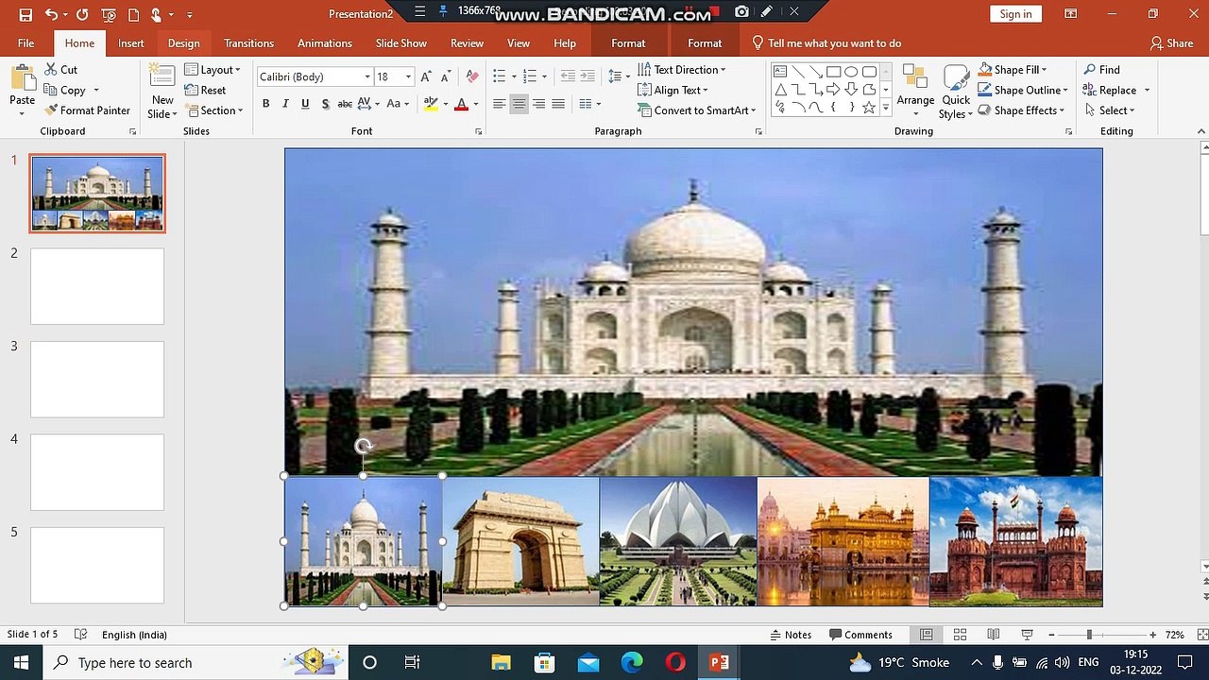Switch to the Insert tab
This screenshot has height=680, width=1209.
click(x=131, y=43)
